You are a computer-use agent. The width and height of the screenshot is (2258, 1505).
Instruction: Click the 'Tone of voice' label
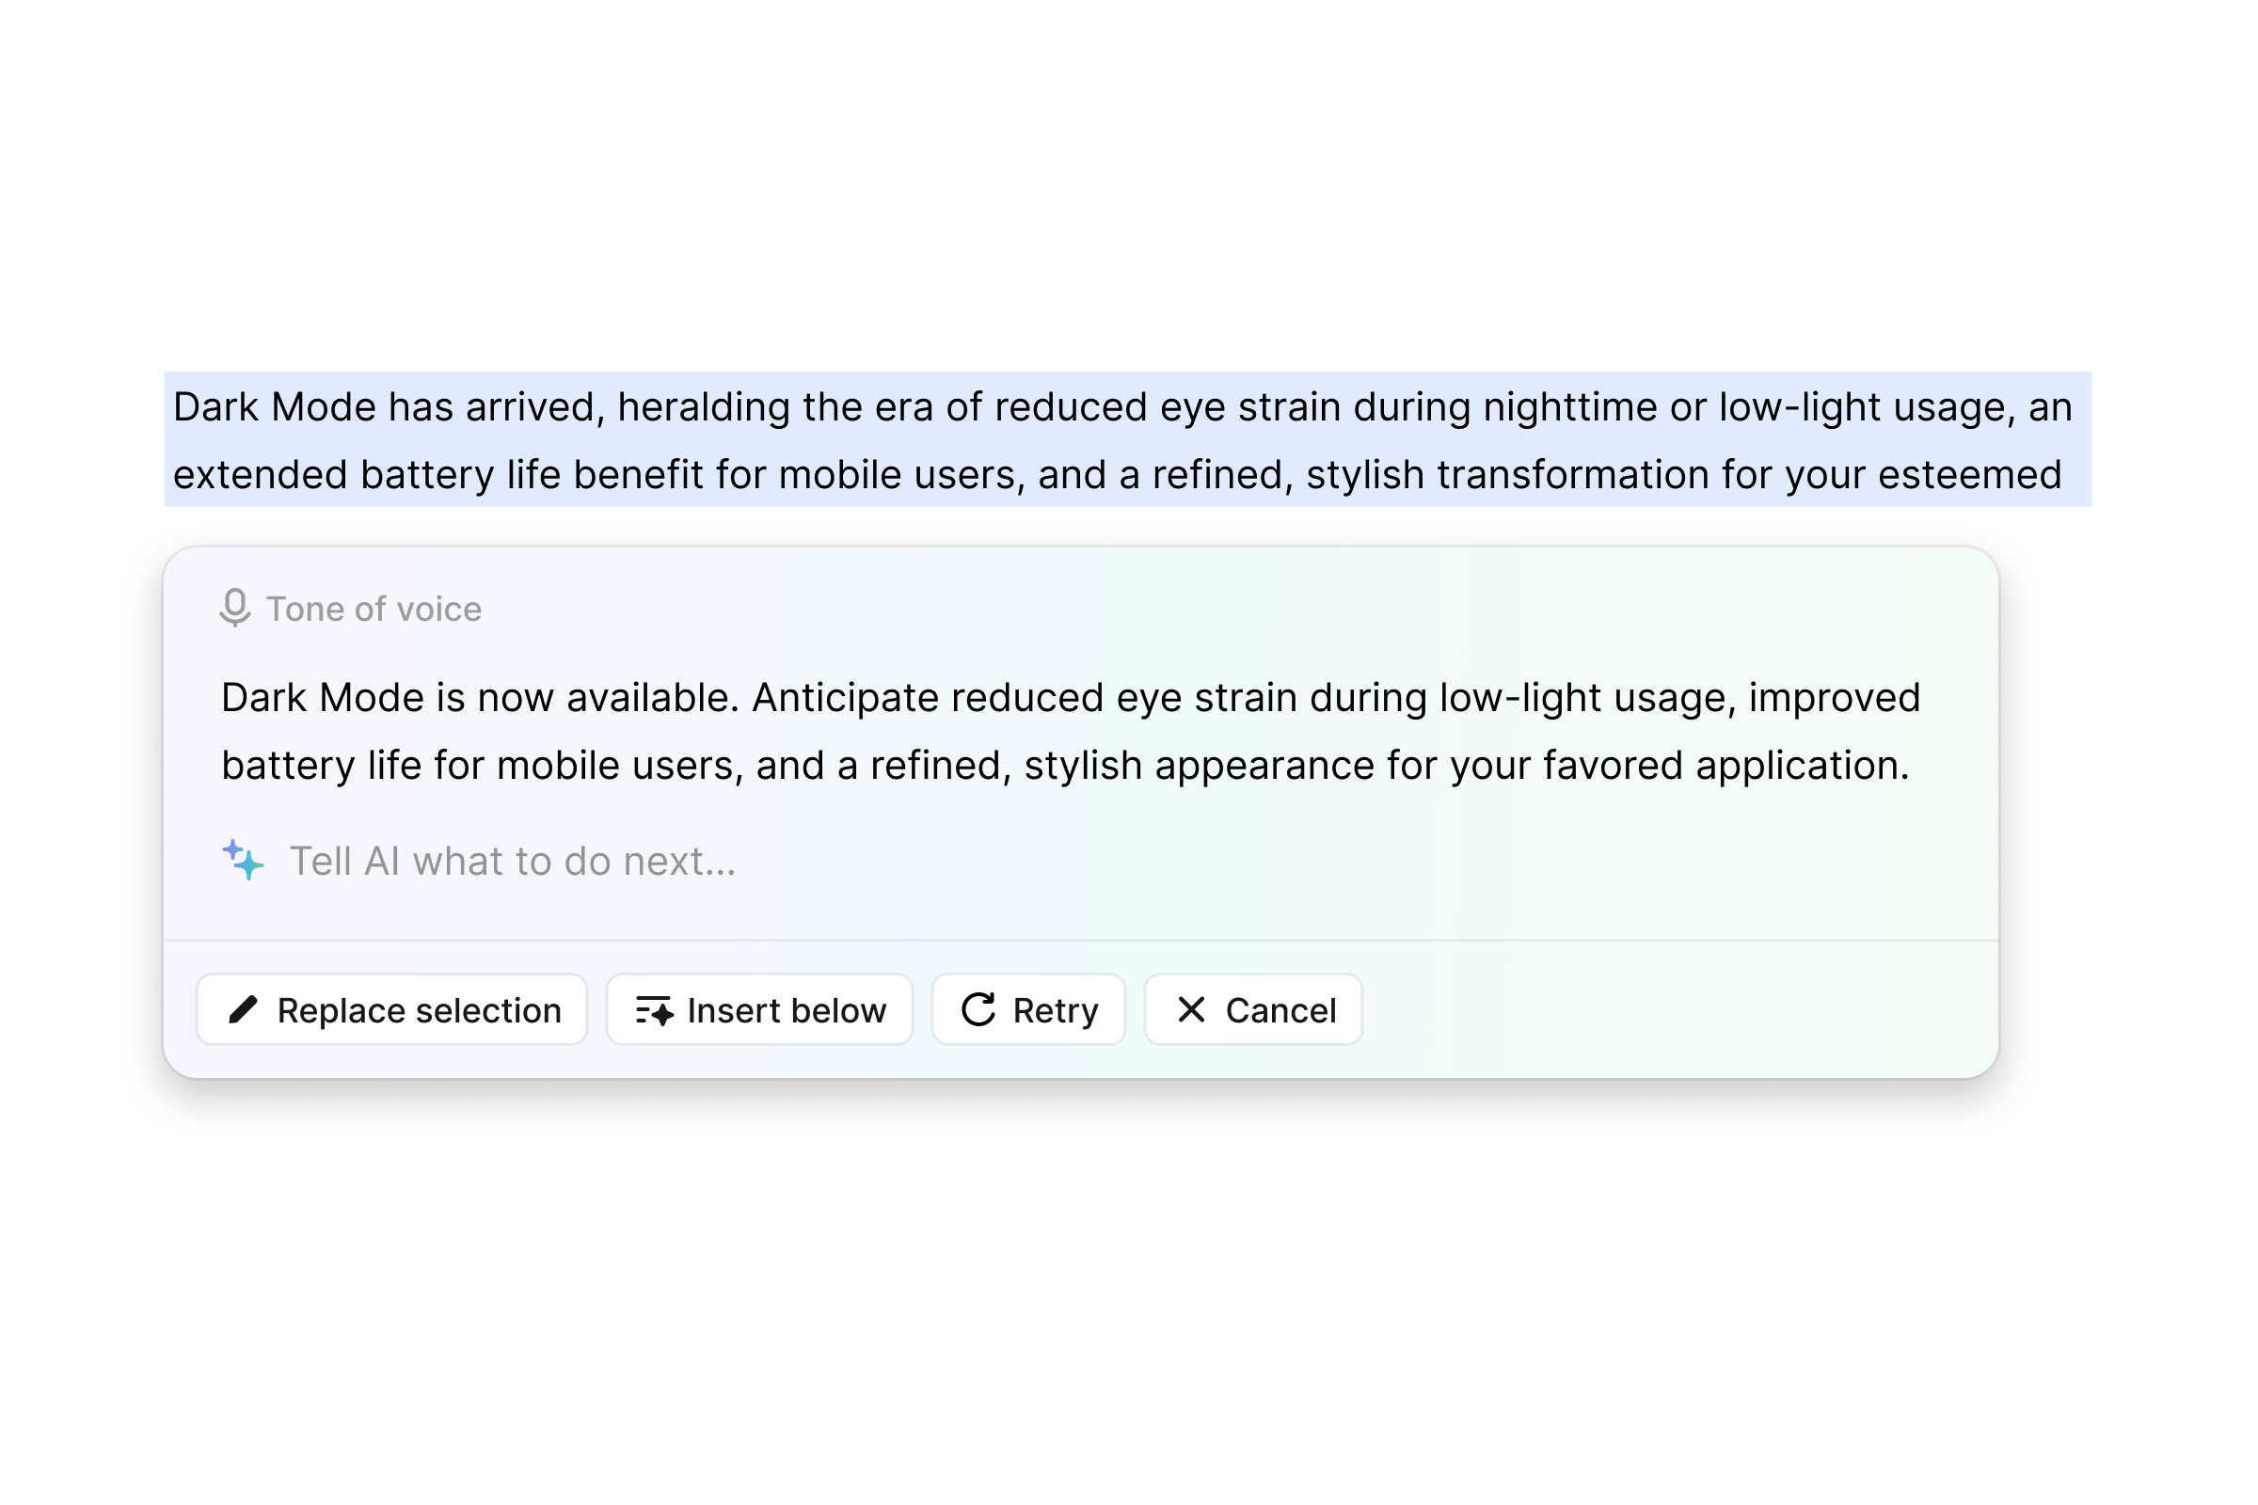374,610
